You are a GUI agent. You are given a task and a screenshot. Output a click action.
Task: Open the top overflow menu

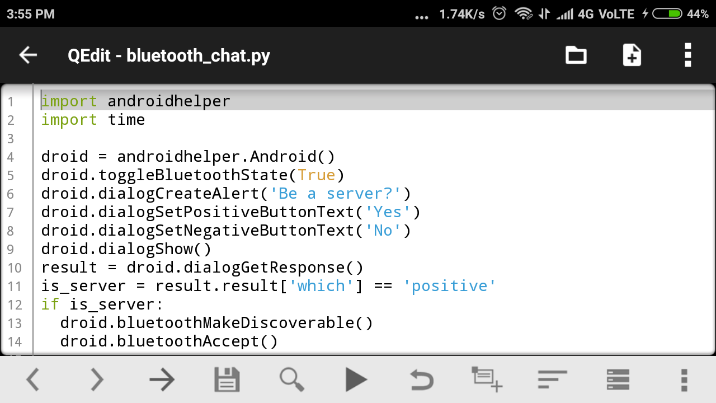688,55
